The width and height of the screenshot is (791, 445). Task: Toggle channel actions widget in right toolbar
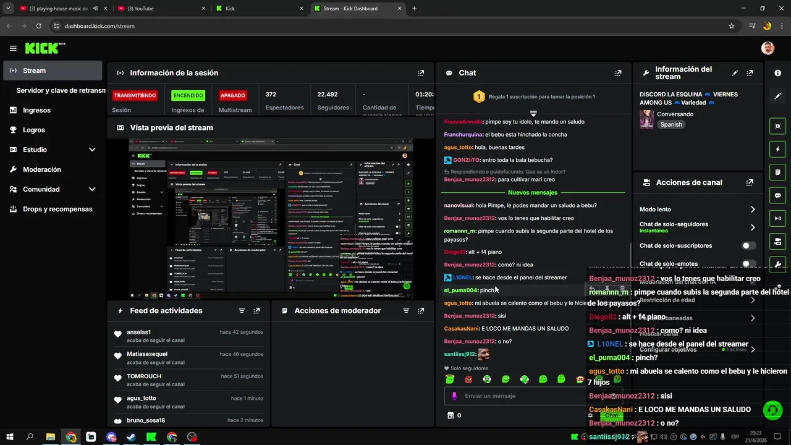[x=777, y=241]
